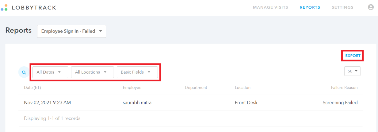Screen dimensions: 378x132
Task: Open the user account profile icon
Action: pyautogui.click(x=371, y=7)
